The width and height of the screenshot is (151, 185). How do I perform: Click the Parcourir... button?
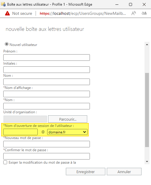pyautogui.click(x=68, y=119)
